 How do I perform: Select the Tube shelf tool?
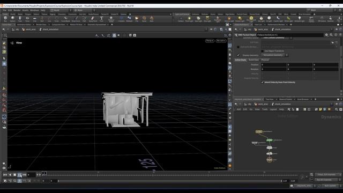pos(20,19)
